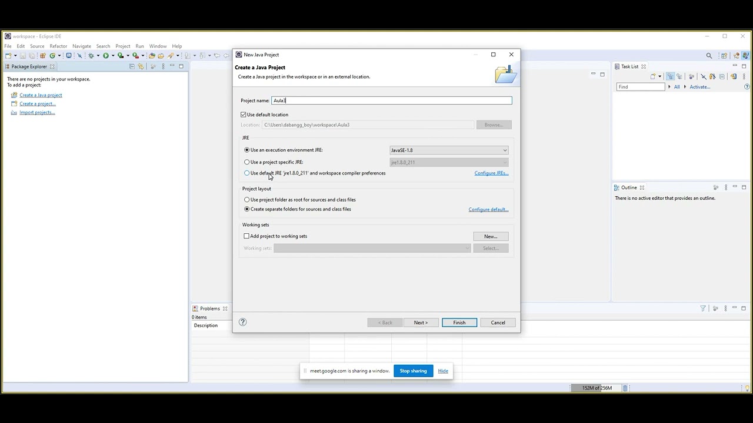This screenshot has height=423, width=753.
Task: Check Add project to working sets
Action: 246,236
